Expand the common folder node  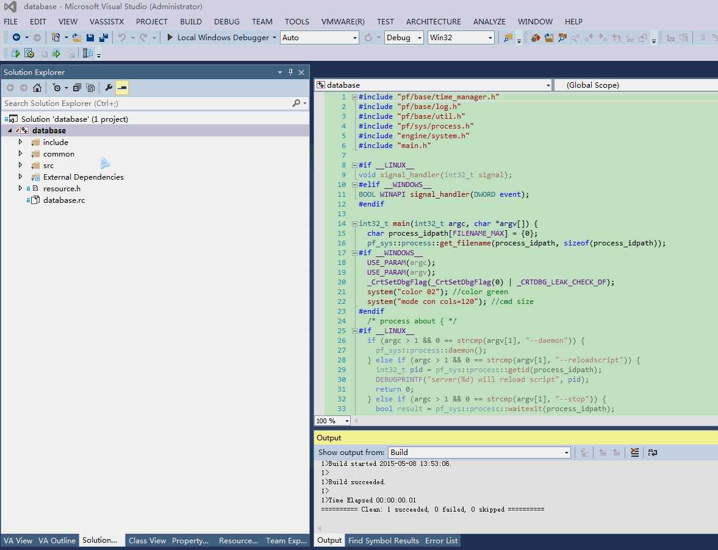20,153
